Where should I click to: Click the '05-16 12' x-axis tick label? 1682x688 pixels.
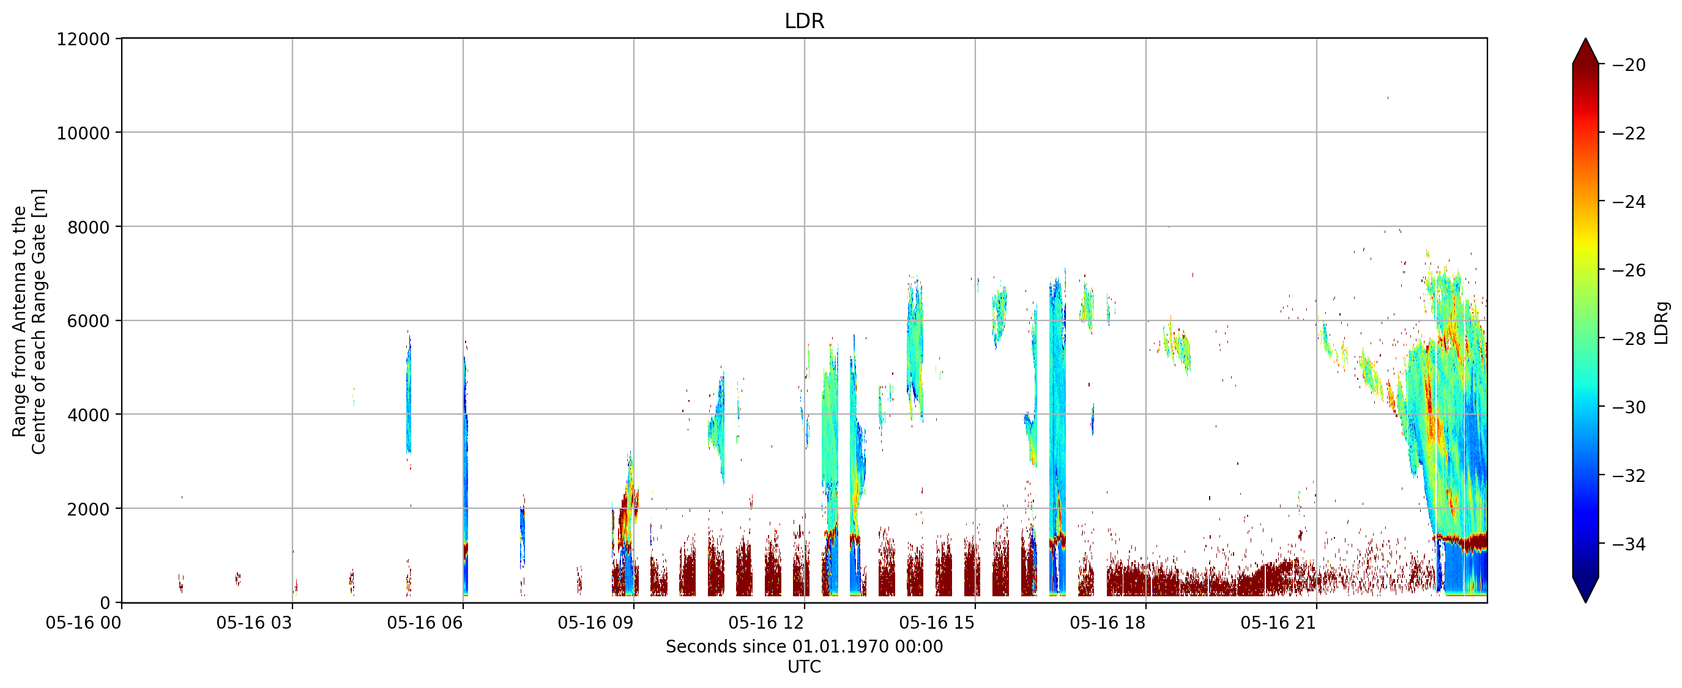tap(766, 623)
